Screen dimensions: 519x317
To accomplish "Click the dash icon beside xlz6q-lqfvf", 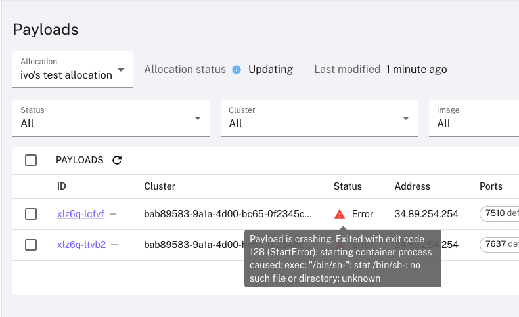I will pyautogui.click(x=113, y=214).
